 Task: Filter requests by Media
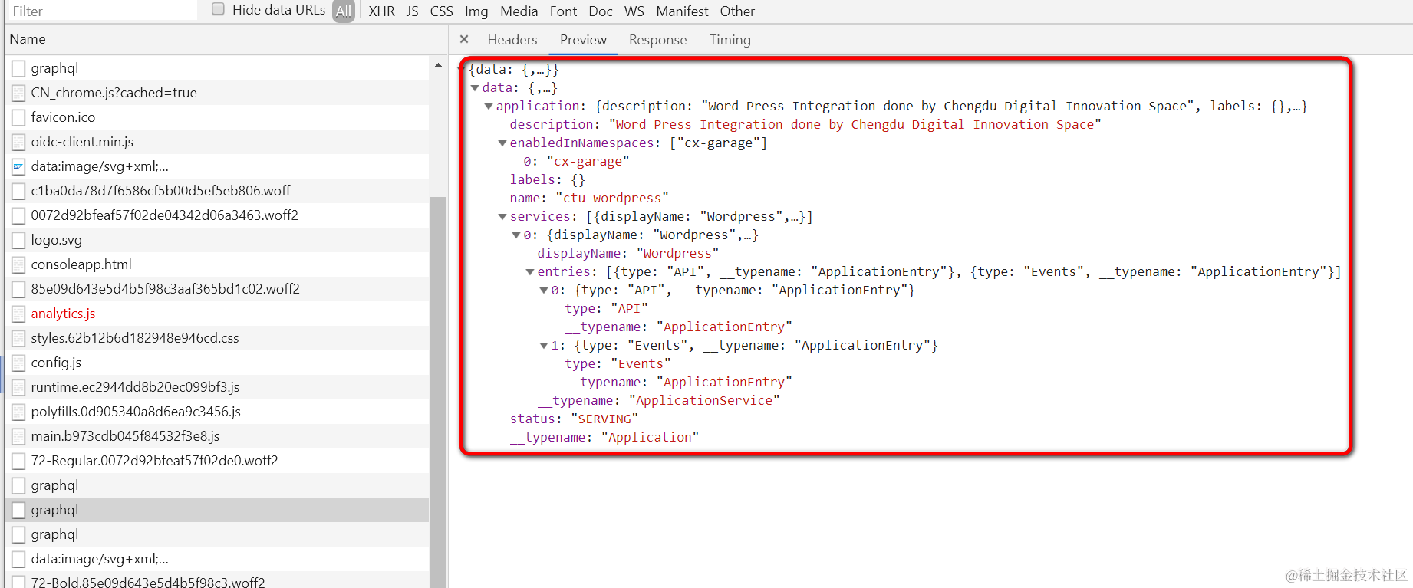[x=519, y=11]
